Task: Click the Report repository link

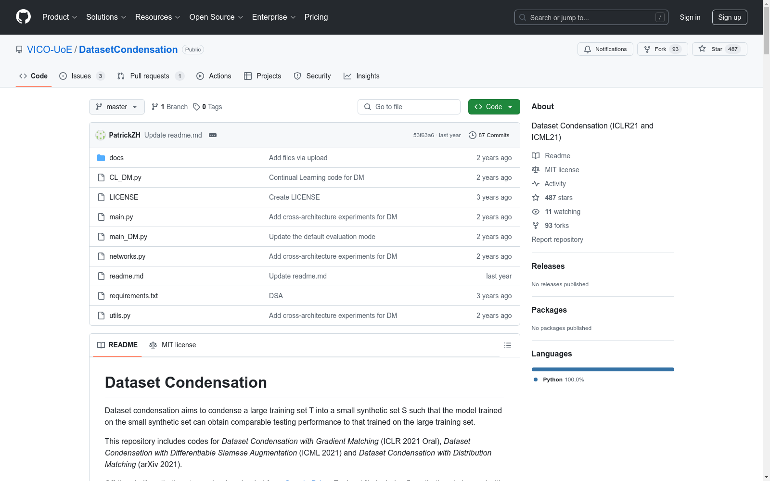Action: click(x=557, y=240)
